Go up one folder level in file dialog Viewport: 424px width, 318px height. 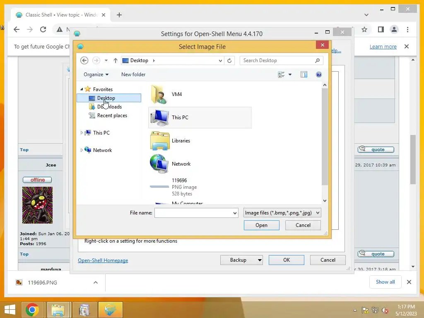click(116, 60)
